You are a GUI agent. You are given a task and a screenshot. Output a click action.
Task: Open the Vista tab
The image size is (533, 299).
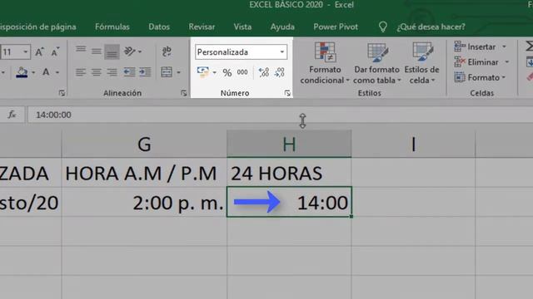point(242,27)
